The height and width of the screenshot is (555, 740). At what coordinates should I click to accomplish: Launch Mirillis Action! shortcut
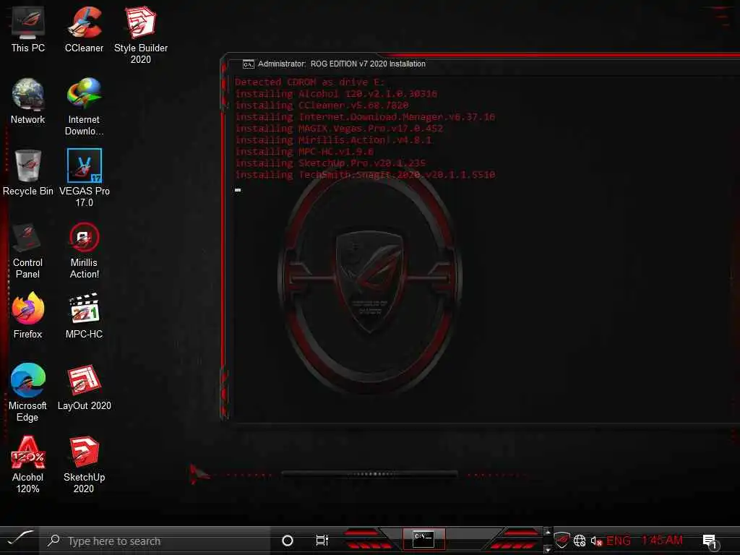coord(84,249)
